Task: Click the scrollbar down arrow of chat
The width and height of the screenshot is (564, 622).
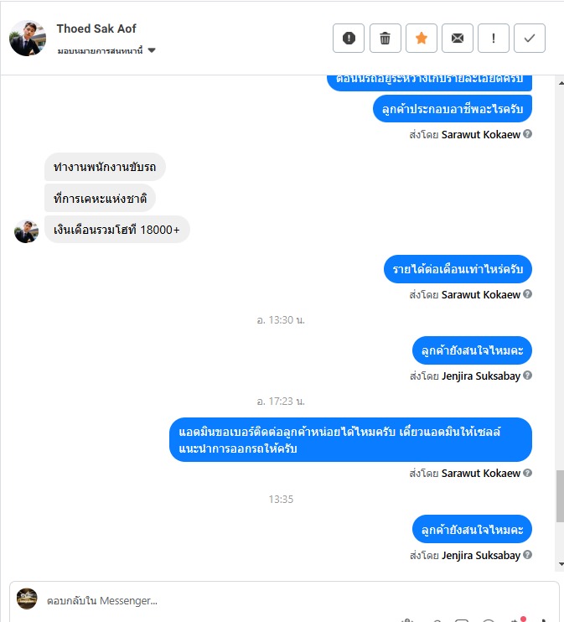Action: 561,563
